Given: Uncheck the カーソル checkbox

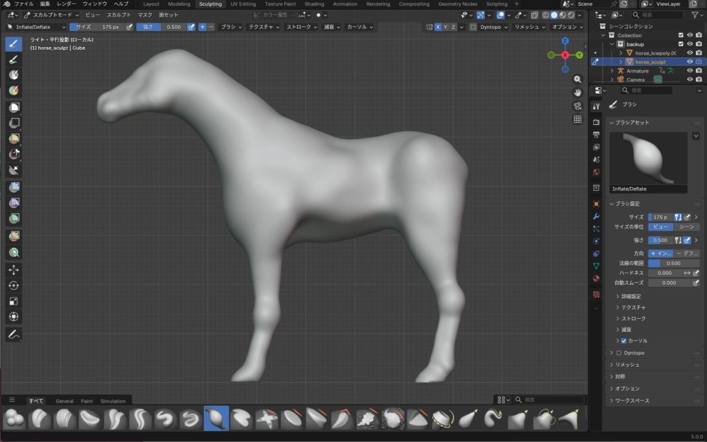Looking at the screenshot, I should [623, 340].
